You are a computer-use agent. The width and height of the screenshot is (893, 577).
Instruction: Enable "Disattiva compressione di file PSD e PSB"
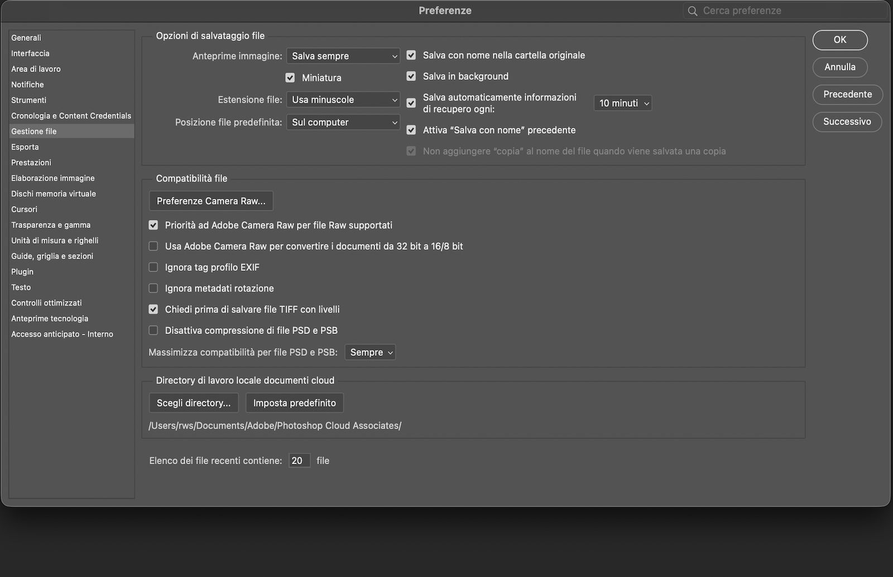(x=153, y=330)
